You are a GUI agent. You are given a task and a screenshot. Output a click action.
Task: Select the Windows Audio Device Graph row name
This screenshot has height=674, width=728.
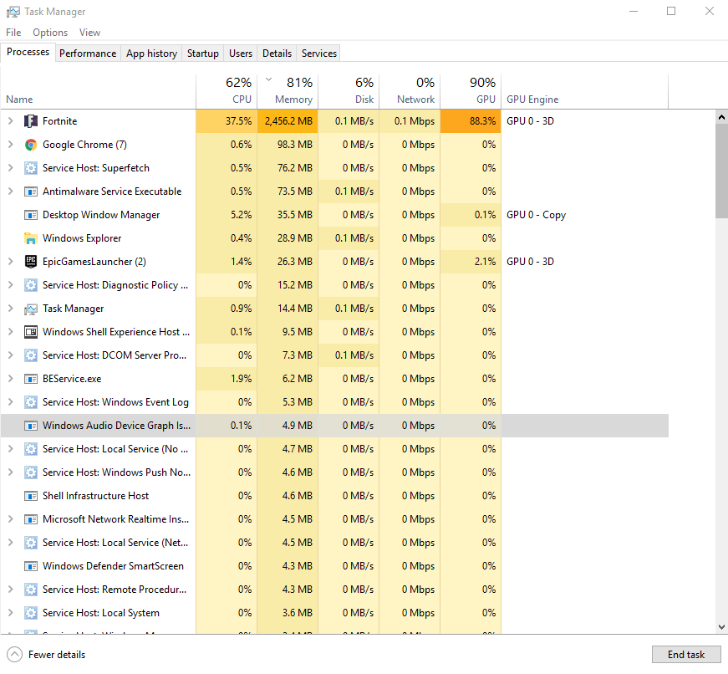(116, 426)
